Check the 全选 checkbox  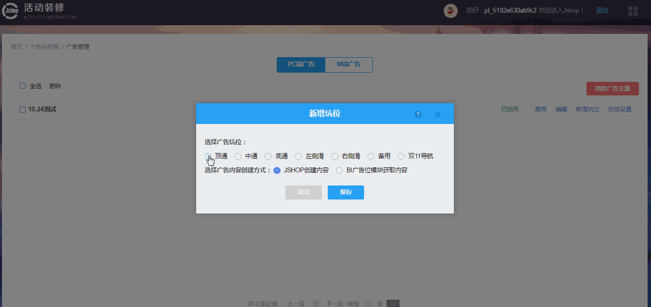point(22,86)
